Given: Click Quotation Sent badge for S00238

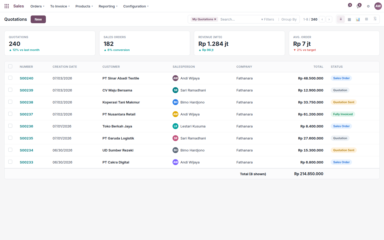Looking at the screenshot, I should 344,102.
